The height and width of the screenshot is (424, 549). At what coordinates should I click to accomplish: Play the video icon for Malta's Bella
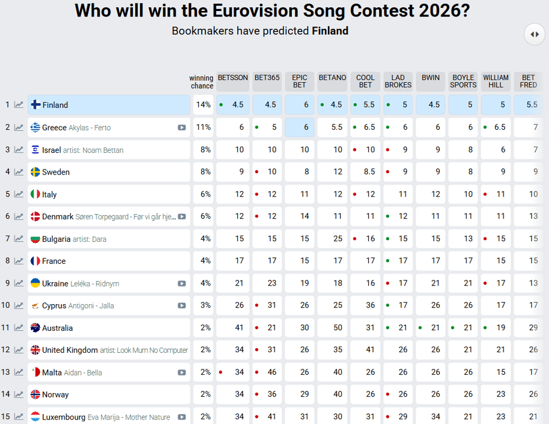pyautogui.click(x=182, y=373)
